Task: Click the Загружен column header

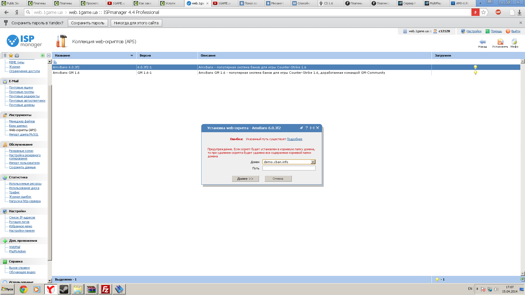Action: pyautogui.click(x=476, y=55)
